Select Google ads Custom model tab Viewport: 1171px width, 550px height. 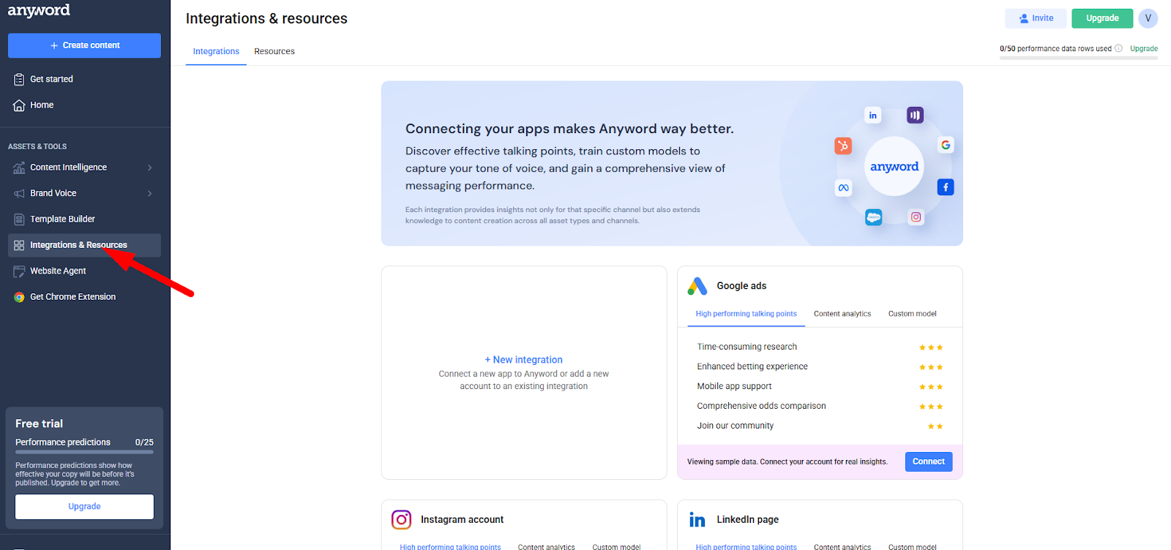click(912, 314)
